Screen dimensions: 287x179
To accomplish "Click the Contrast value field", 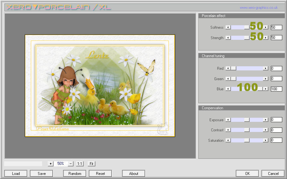I will tap(276, 130).
